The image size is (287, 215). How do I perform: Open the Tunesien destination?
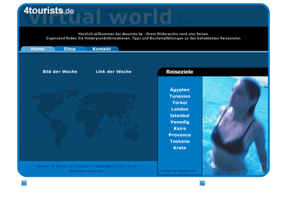click(x=180, y=96)
